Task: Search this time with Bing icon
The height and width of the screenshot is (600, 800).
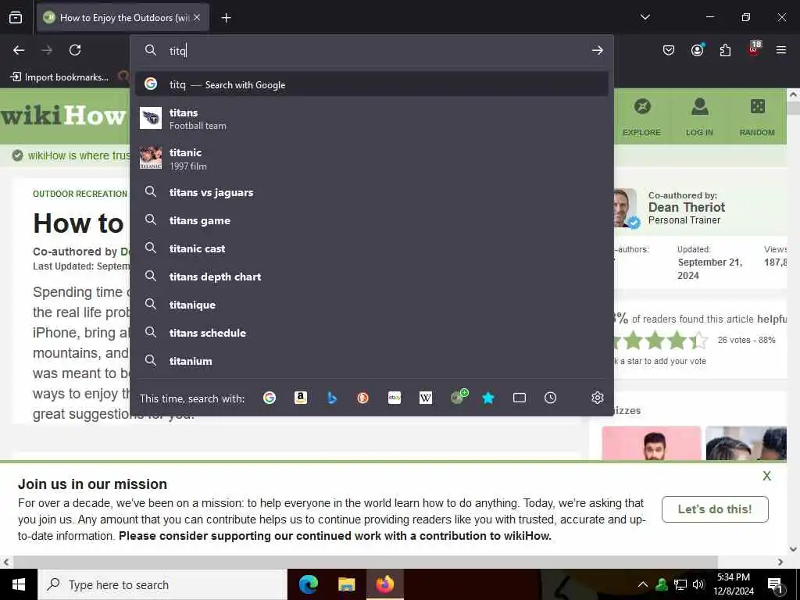Action: (x=331, y=398)
